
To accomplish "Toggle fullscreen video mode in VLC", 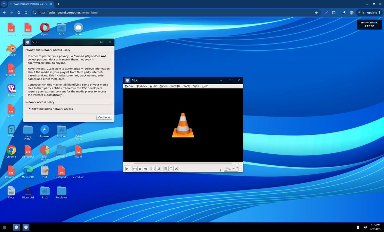I will coord(154,169).
